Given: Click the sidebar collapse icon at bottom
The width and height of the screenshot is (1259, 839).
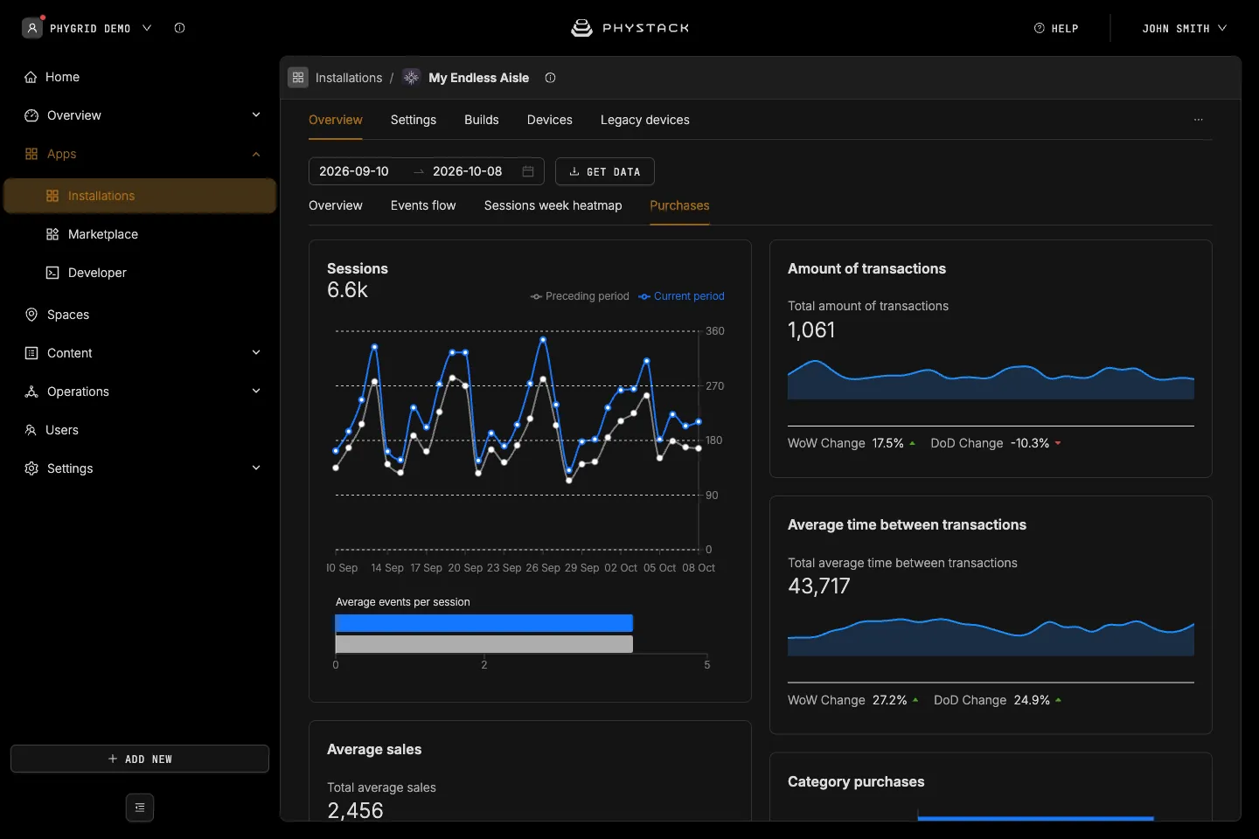Looking at the screenshot, I should pos(140,808).
